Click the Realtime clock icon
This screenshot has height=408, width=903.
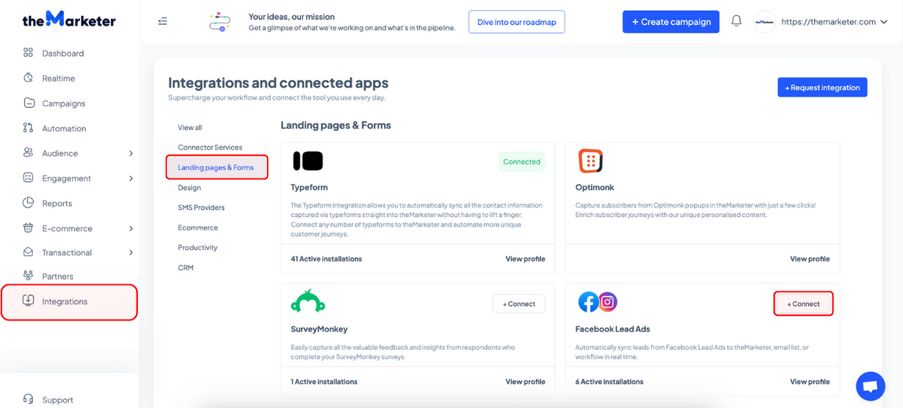pos(28,78)
